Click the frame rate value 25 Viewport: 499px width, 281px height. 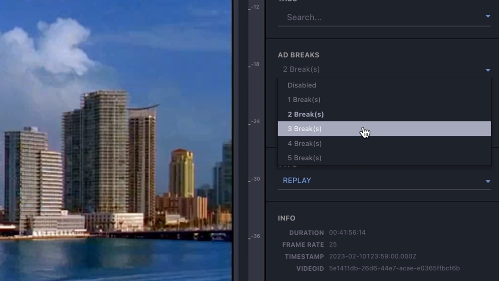pos(333,244)
